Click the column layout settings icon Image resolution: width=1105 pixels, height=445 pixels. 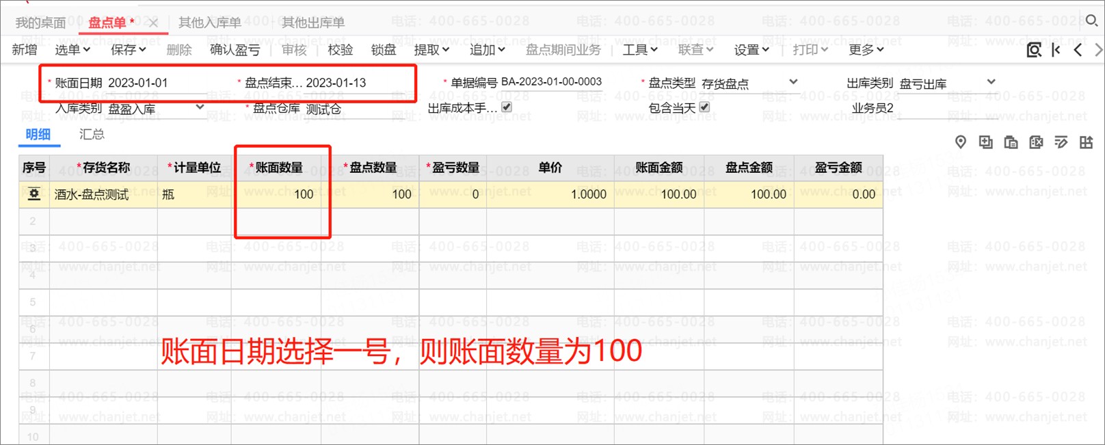[x=1087, y=142]
